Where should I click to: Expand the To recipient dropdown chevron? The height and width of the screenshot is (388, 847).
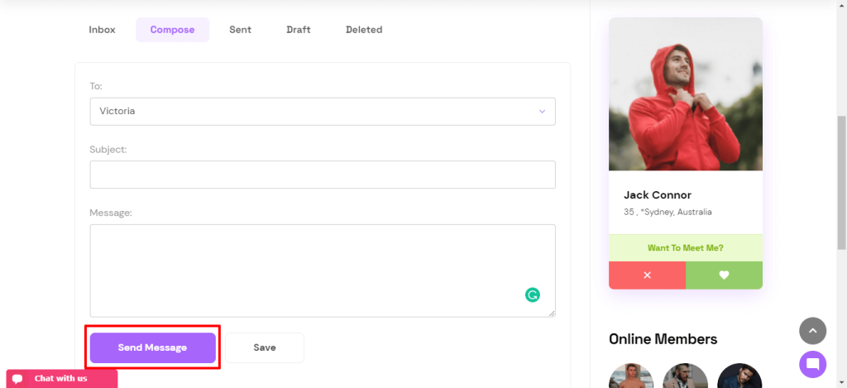pos(542,112)
